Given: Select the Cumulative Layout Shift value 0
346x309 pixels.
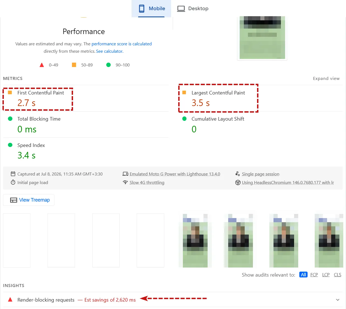Looking at the screenshot, I should tap(194, 129).
